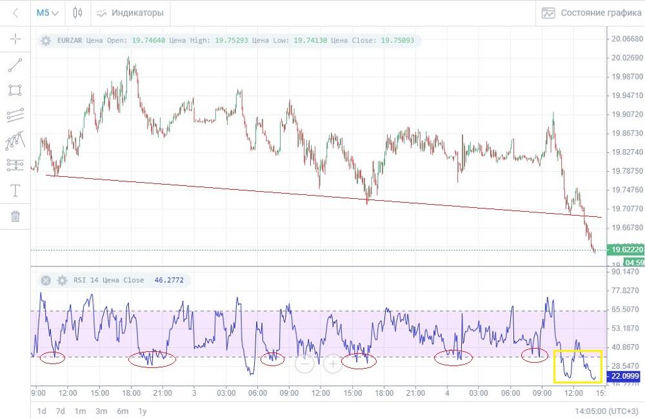Open the Состояние графика menu
This screenshot has height=419, width=645.
coord(591,13)
